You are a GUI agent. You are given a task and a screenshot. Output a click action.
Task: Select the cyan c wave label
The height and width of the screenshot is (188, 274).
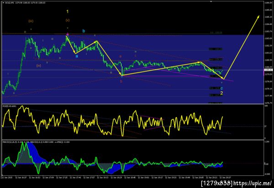(x=221, y=88)
